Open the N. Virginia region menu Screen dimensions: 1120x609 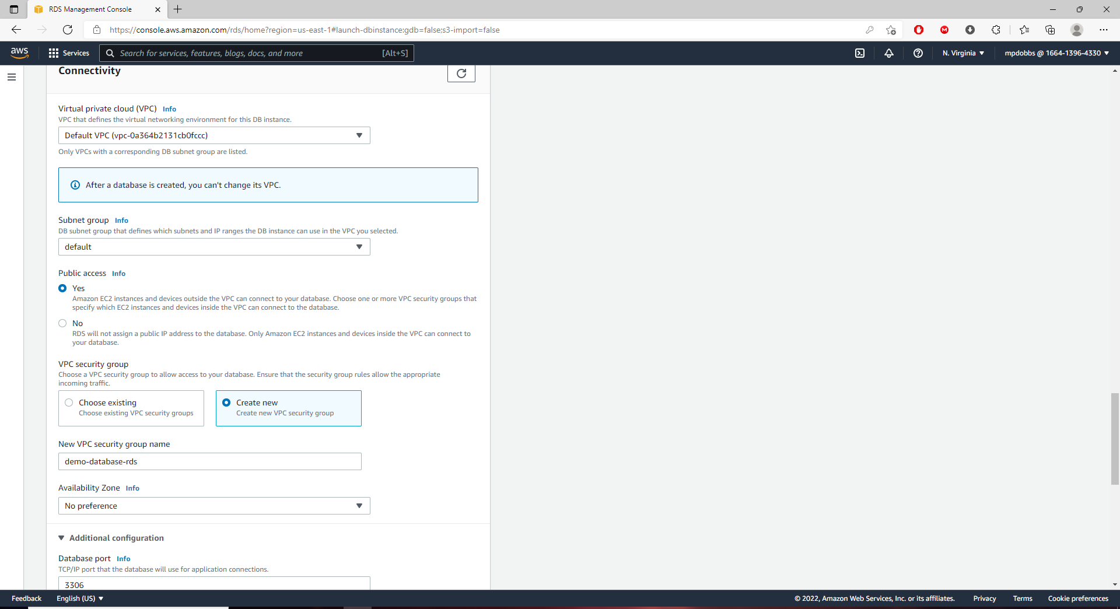pyautogui.click(x=963, y=53)
